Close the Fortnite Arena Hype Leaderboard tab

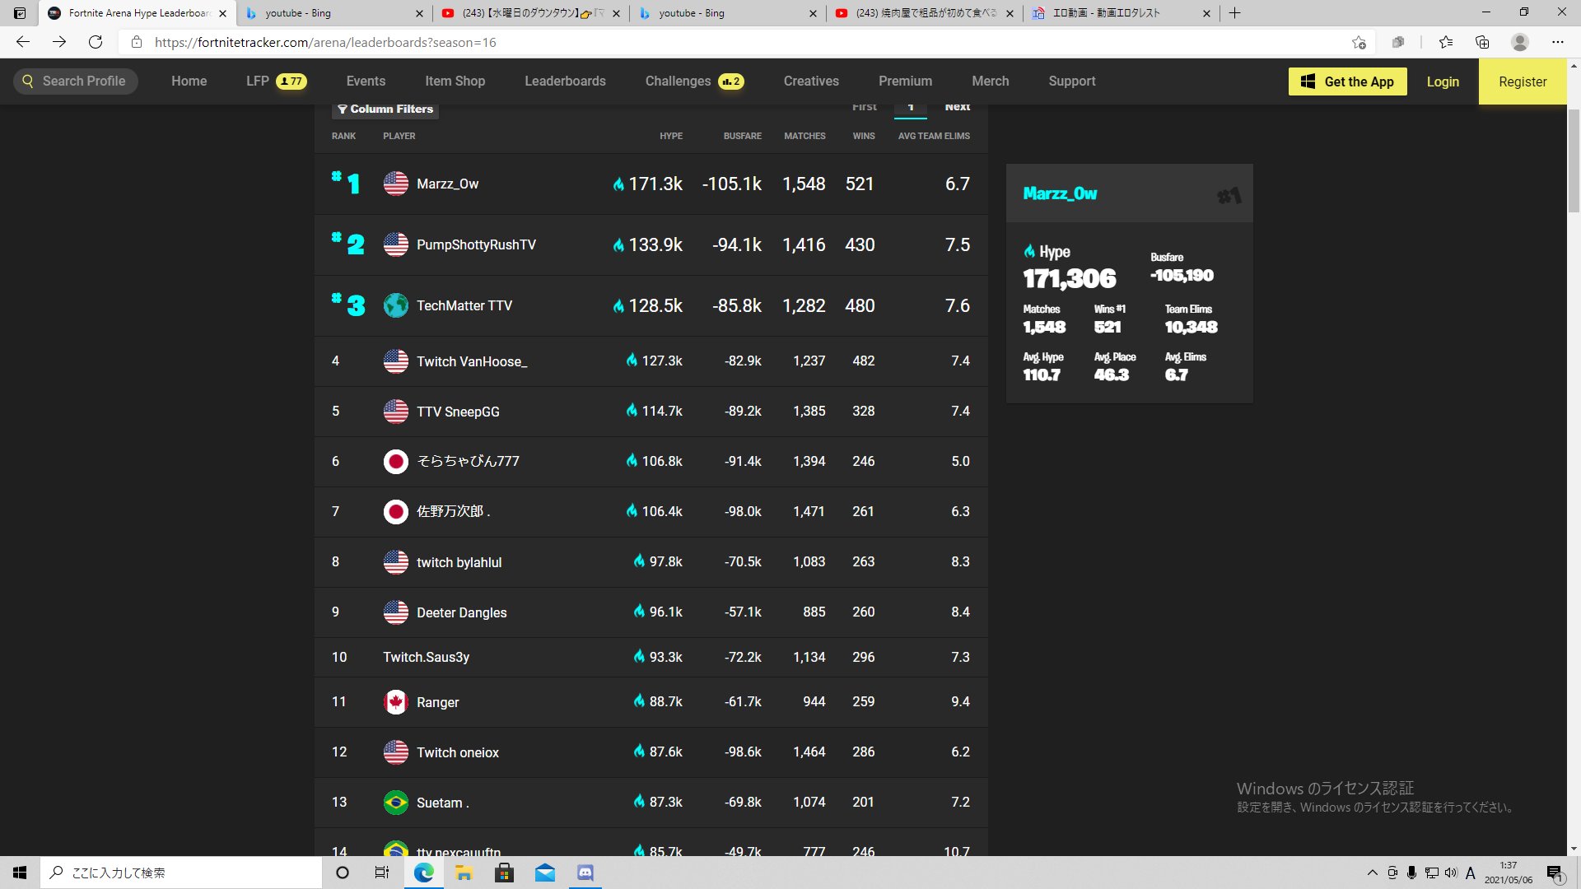tap(222, 13)
